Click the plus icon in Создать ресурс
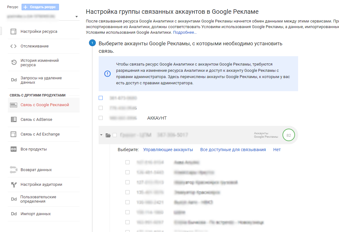Screen dimensions: 339x232 [26, 7]
